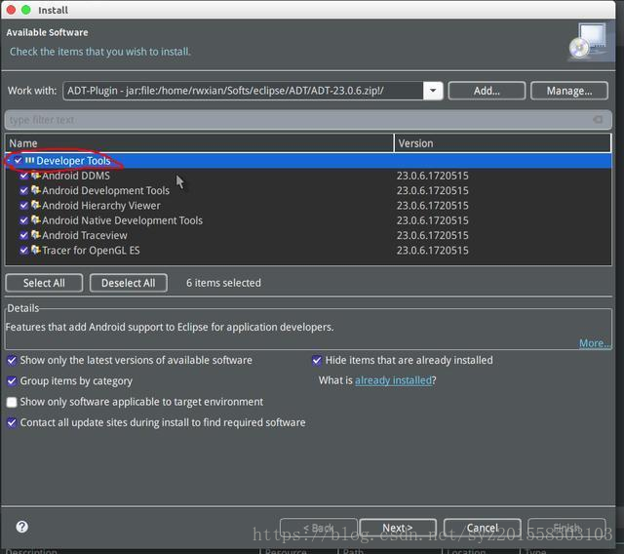The width and height of the screenshot is (624, 554).
Task: Open the already installed link
Action: click(x=393, y=380)
